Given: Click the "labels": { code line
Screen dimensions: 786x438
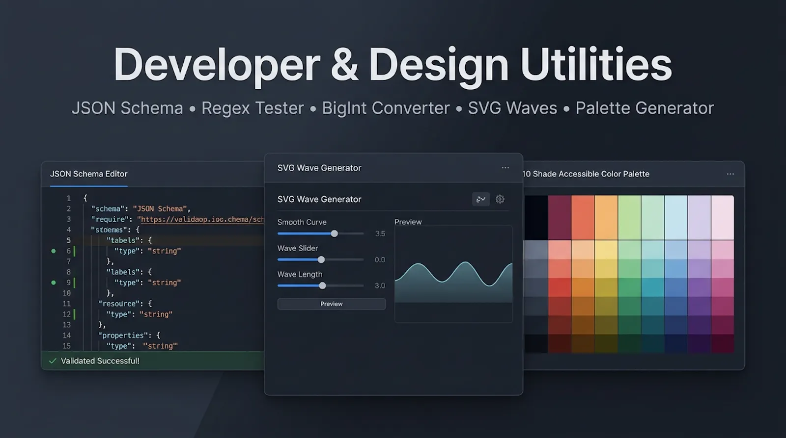Looking at the screenshot, I should (129, 272).
